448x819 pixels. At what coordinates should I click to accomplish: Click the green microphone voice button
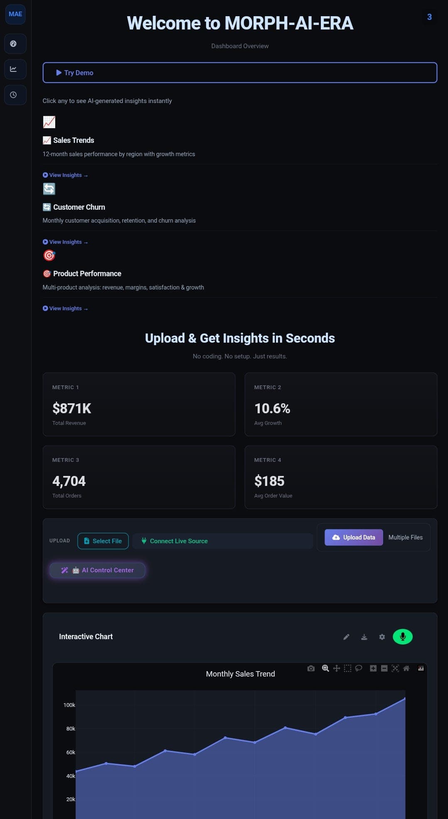[x=402, y=637]
